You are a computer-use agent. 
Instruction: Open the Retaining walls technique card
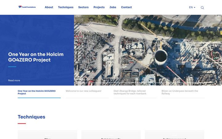(x=111, y=135)
